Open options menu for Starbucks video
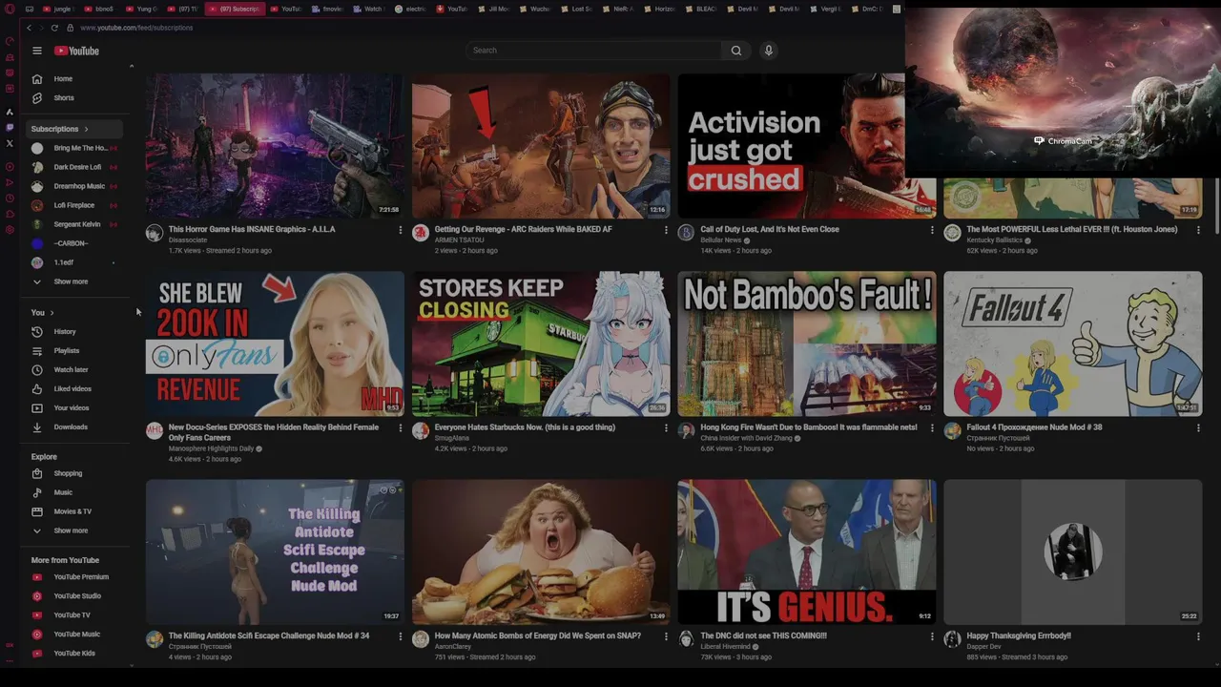1221x687 pixels. coord(666,428)
